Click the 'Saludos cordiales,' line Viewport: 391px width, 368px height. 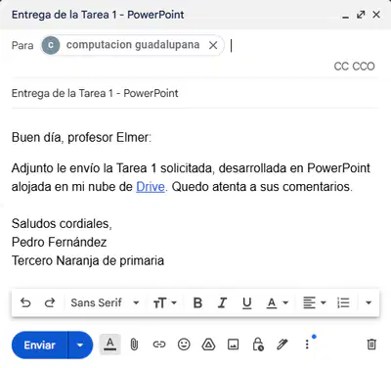click(62, 223)
